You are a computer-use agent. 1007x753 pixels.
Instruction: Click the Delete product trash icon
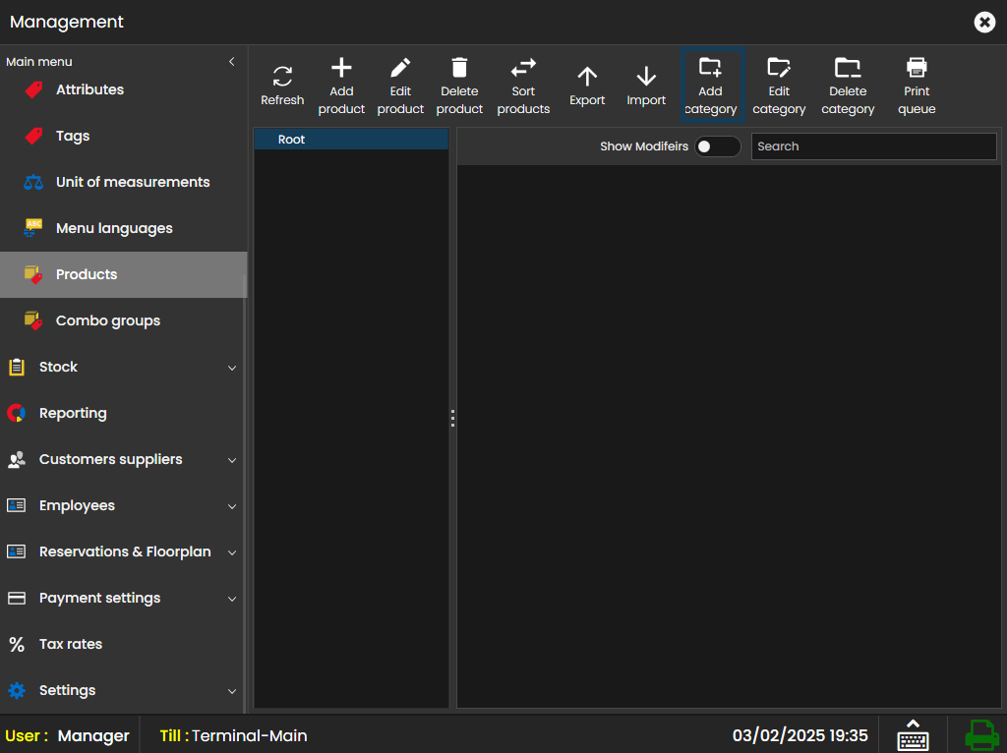tap(459, 68)
